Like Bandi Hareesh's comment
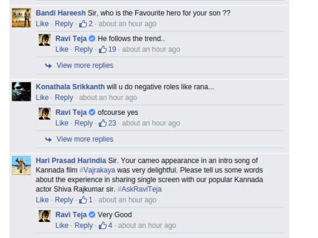The image size is (318, 238). [x=42, y=24]
